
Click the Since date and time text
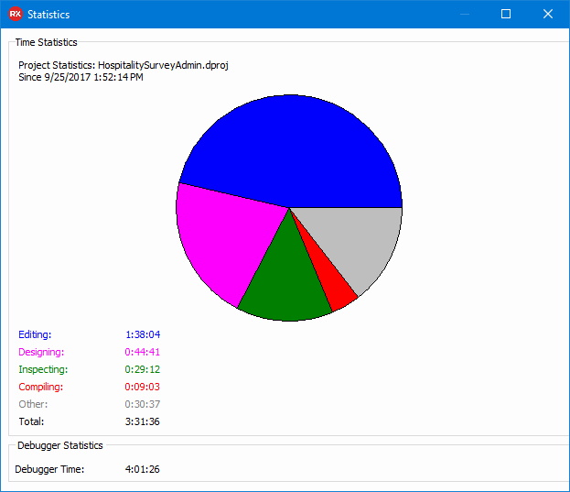[x=81, y=77]
